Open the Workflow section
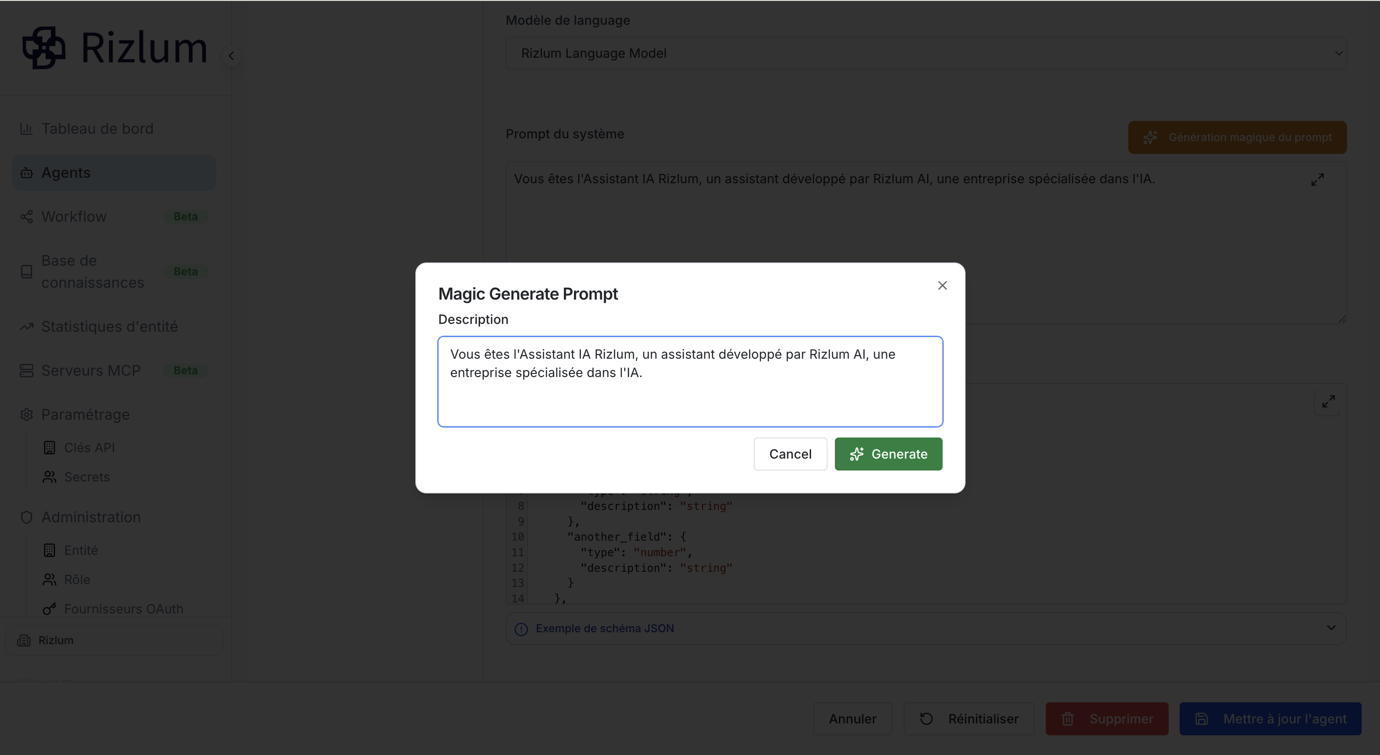The image size is (1380, 755). 114,216
